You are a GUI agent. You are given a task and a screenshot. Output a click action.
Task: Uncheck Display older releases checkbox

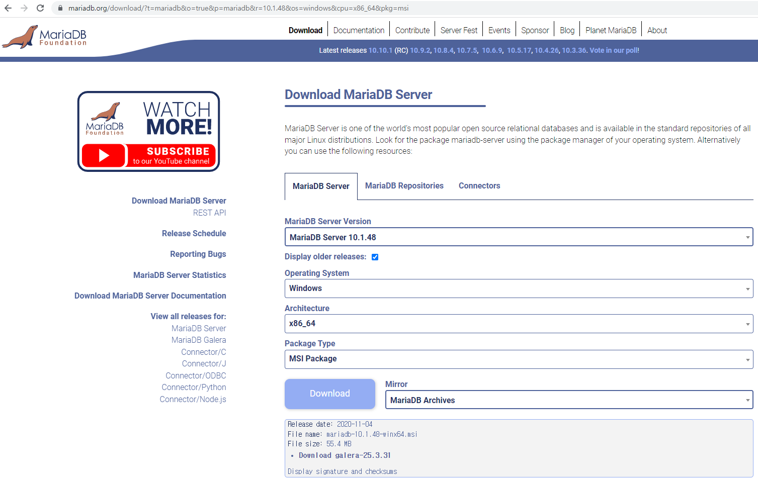[x=375, y=257]
